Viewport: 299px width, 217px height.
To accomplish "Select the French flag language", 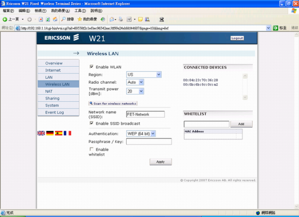I will [x=67, y=133].
